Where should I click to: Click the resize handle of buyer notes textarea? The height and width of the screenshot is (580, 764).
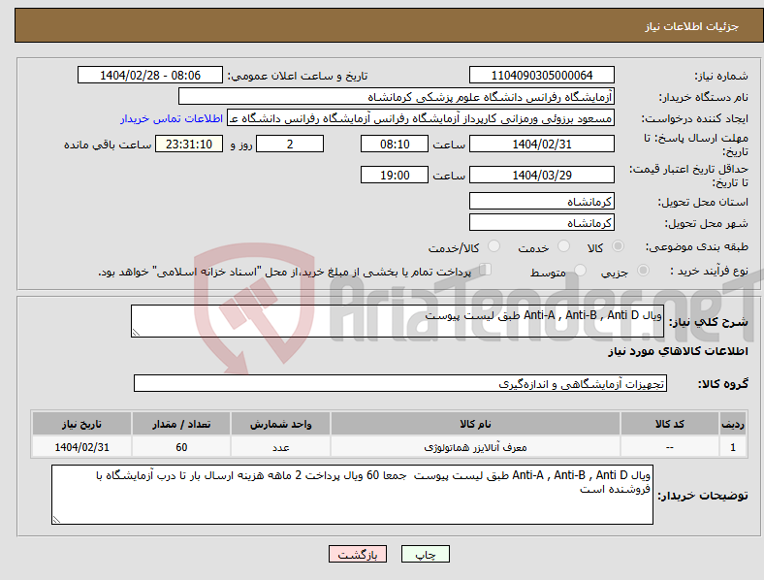tap(56, 520)
